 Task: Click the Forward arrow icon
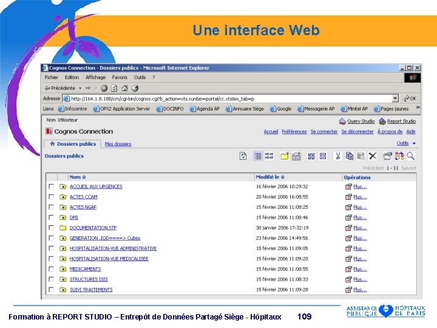click(x=88, y=88)
